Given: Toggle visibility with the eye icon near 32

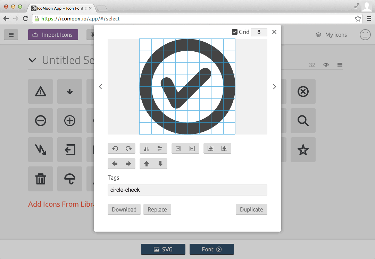Looking at the screenshot, I should tap(326, 64).
